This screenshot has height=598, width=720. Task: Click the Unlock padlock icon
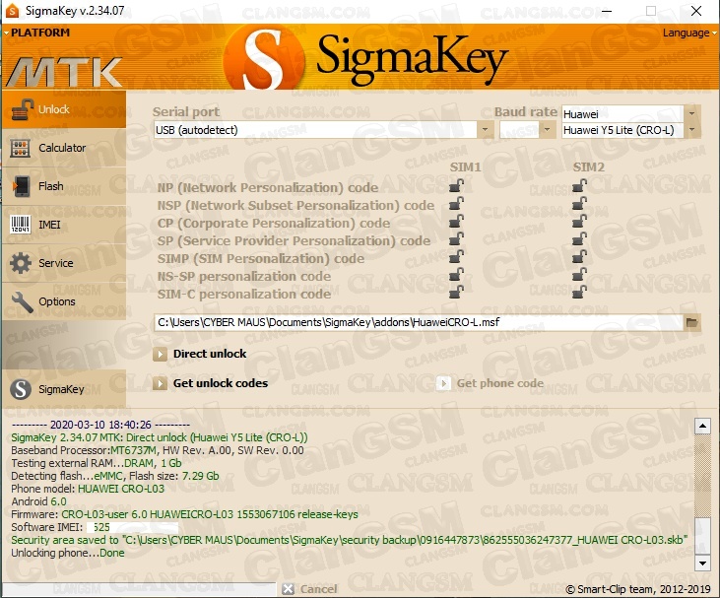pyautogui.click(x=22, y=109)
